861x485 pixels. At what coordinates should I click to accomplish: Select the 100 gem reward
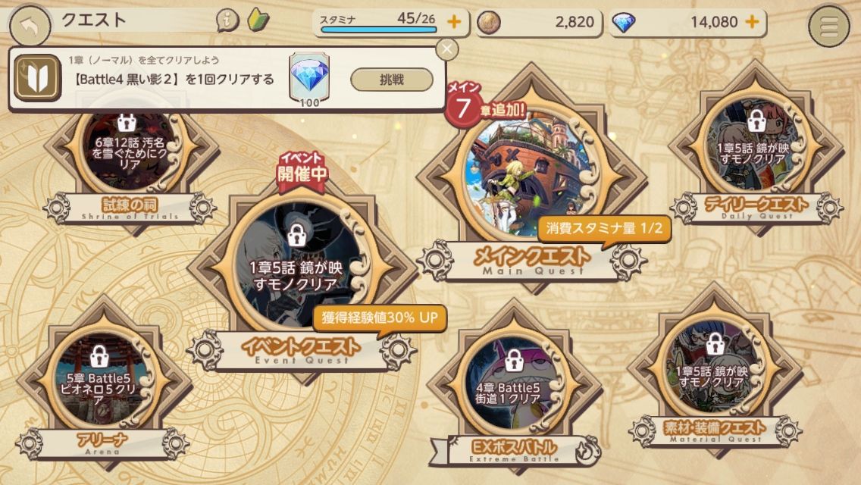point(309,79)
